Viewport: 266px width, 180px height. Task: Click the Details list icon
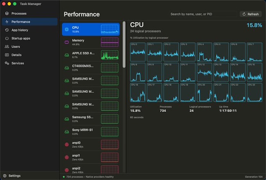(x=7, y=55)
